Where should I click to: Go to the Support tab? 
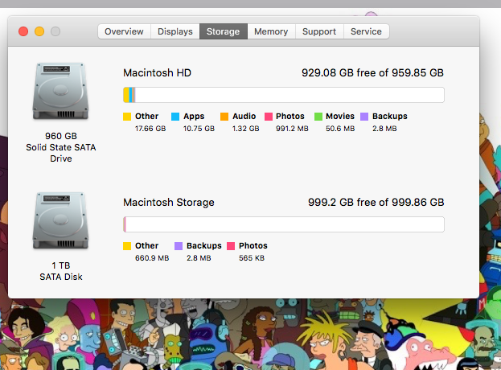319,31
